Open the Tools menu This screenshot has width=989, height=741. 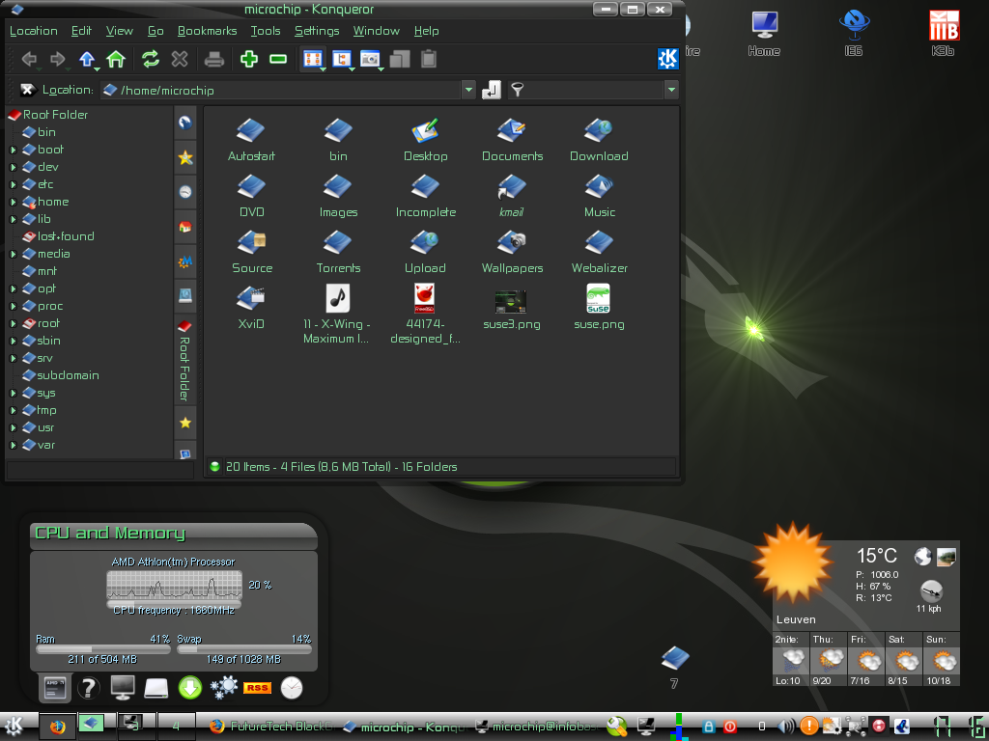[x=266, y=31]
